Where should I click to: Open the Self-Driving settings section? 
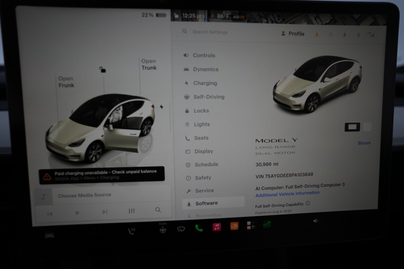pyautogui.click(x=204, y=97)
